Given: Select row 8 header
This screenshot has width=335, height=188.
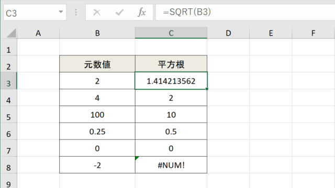Looking at the screenshot, I should click(8, 165).
